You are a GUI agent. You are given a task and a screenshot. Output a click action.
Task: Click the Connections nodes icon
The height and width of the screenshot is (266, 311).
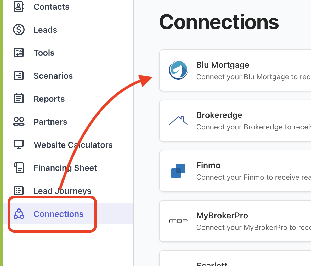pos(19,214)
